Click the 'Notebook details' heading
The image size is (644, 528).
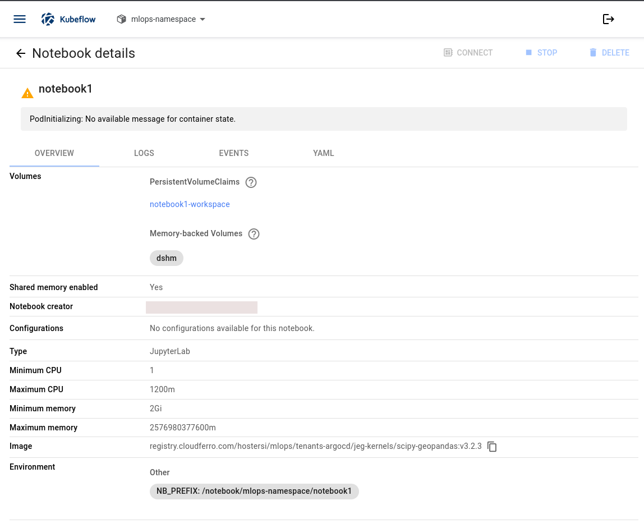pyautogui.click(x=84, y=53)
